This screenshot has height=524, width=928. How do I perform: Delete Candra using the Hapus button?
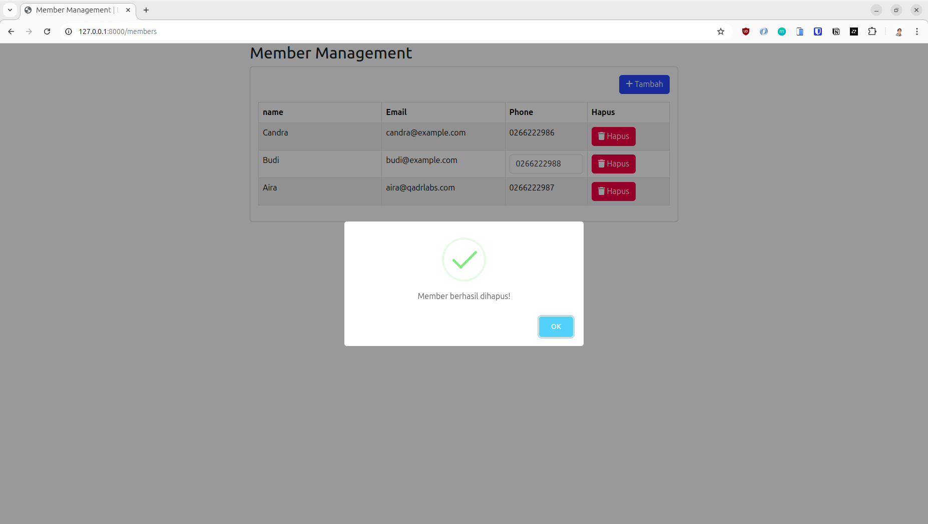pos(613,136)
